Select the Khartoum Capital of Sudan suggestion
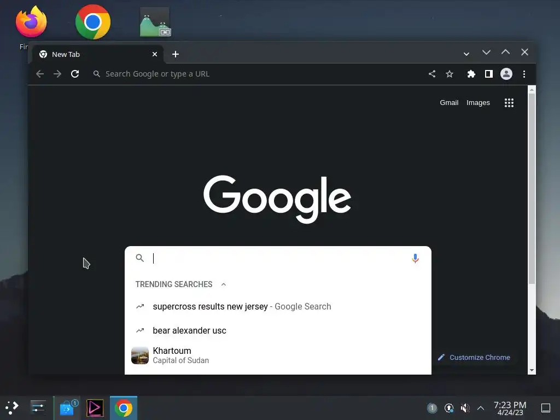The height and width of the screenshot is (420, 560). 278,355
